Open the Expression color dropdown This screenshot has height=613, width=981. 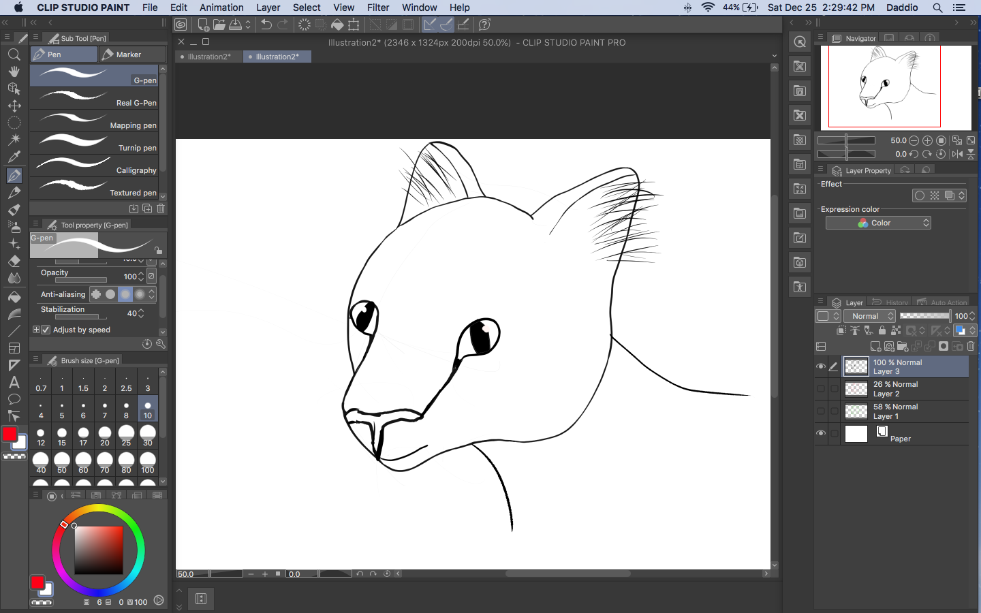coord(878,223)
